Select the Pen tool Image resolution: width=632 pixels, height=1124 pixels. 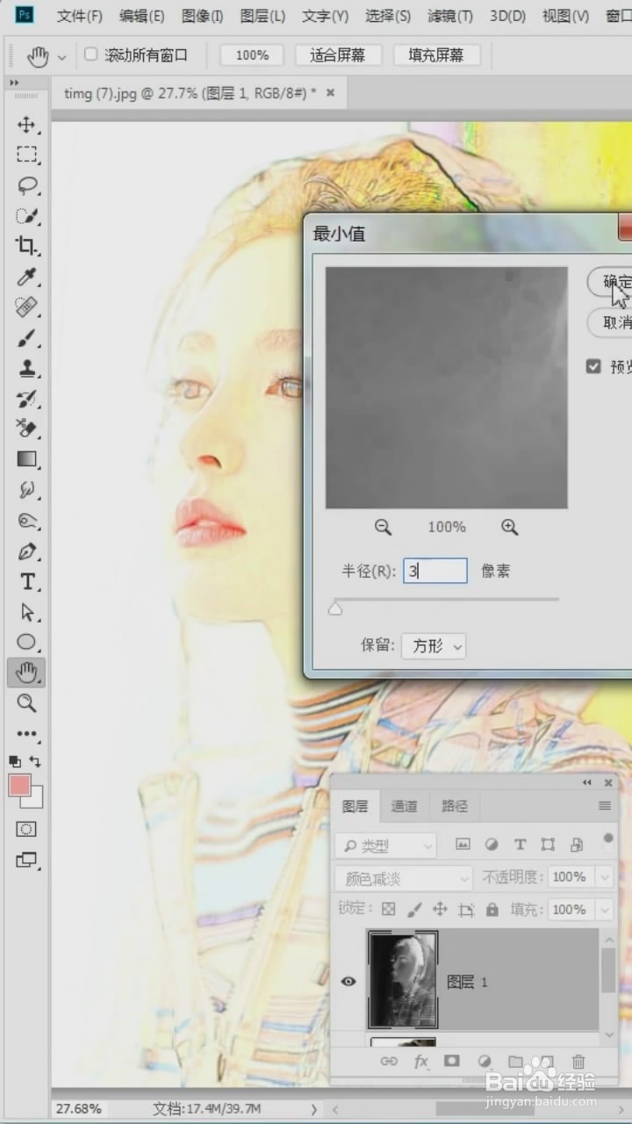(26, 551)
